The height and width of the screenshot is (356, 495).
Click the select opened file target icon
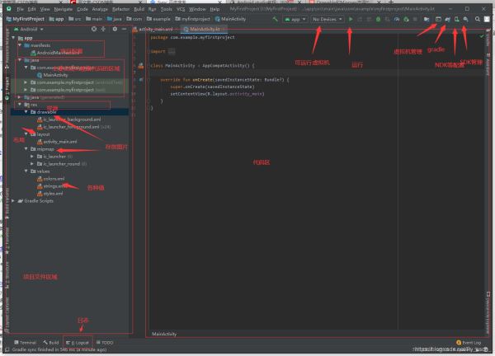pyautogui.click(x=93, y=28)
